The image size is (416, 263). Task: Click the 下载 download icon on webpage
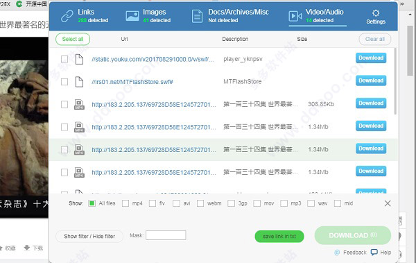point(27,248)
